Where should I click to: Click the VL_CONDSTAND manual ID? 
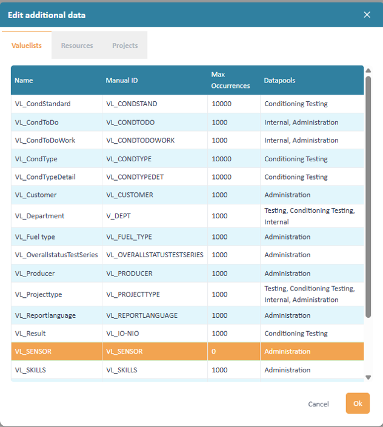click(x=132, y=104)
